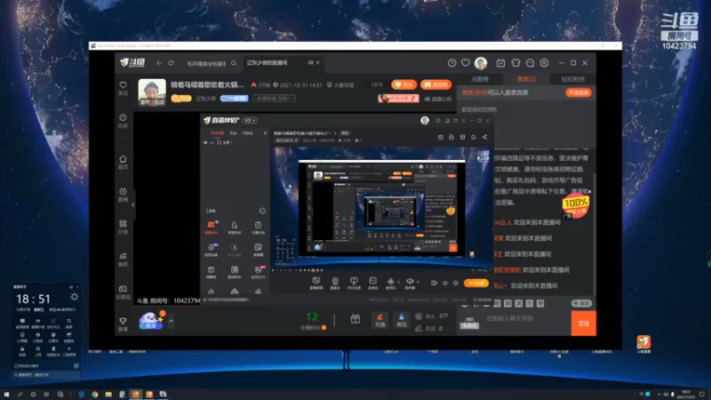Click the microphone icon in 直播伴侣 toolbar

click(x=390, y=283)
